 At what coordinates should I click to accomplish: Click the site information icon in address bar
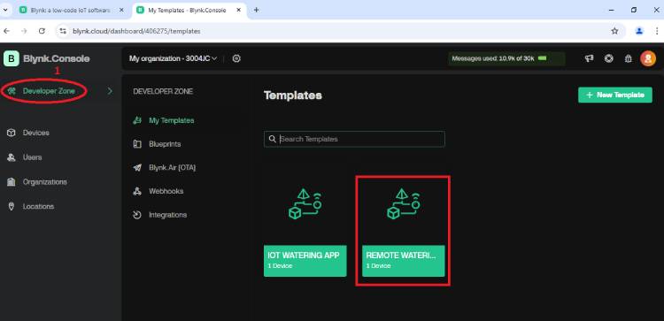63,31
